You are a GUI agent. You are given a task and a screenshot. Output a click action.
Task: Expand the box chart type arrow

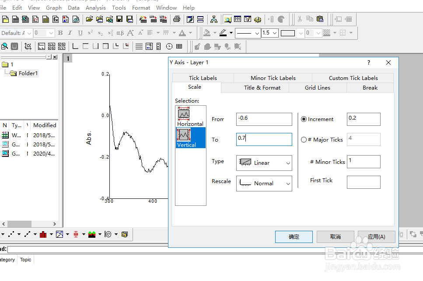point(84,234)
